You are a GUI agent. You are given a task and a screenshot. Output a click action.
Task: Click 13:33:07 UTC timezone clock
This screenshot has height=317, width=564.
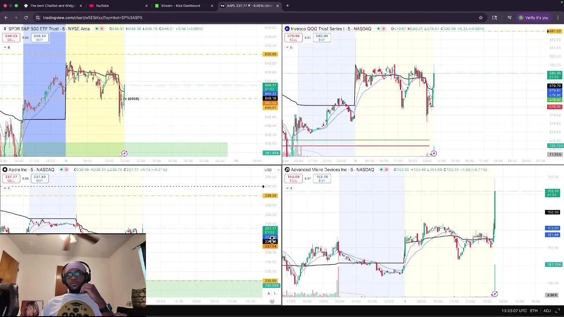pyautogui.click(x=513, y=311)
